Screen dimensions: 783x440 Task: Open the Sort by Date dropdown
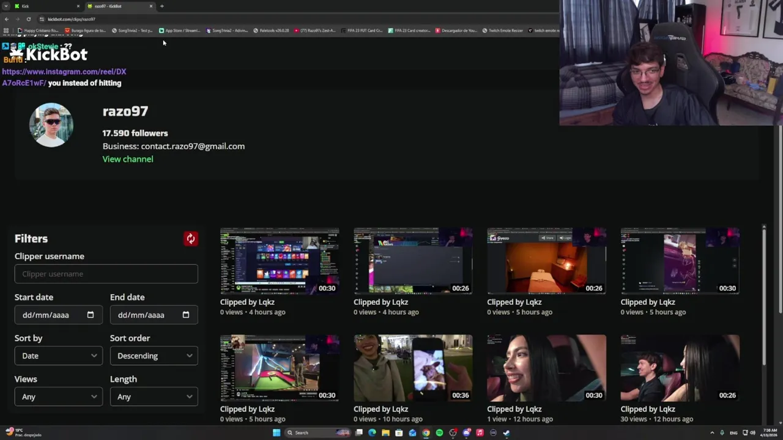click(59, 356)
